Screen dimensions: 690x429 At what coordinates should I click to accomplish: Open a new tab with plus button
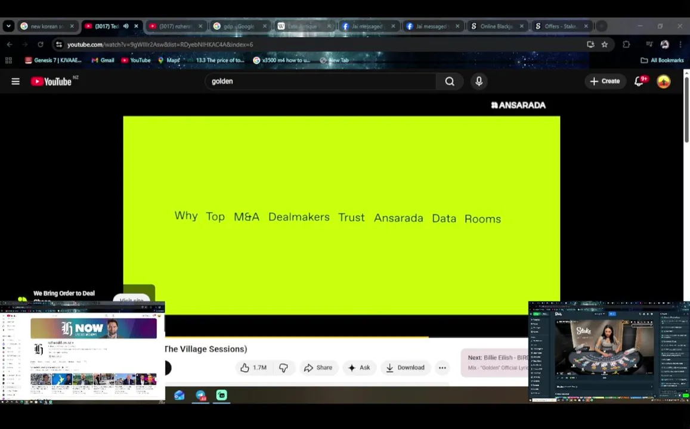pyautogui.click(x=601, y=26)
